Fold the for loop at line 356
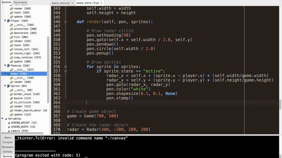 [66, 66]
